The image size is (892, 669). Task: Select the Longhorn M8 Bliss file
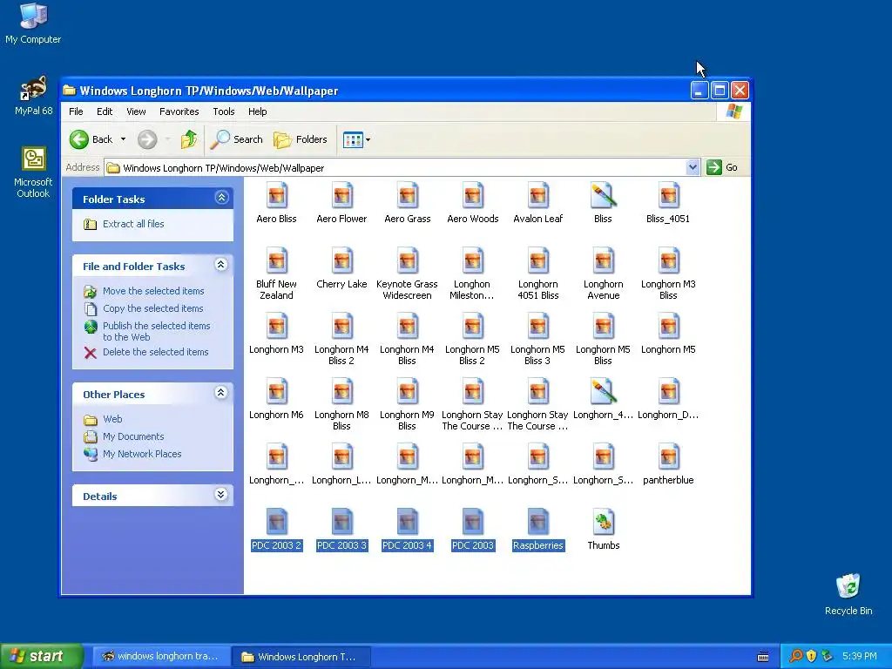(x=341, y=404)
